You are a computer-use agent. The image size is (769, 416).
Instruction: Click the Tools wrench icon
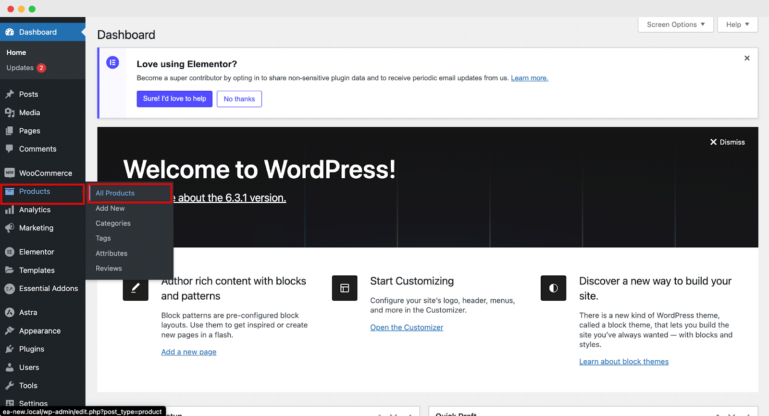click(x=10, y=385)
